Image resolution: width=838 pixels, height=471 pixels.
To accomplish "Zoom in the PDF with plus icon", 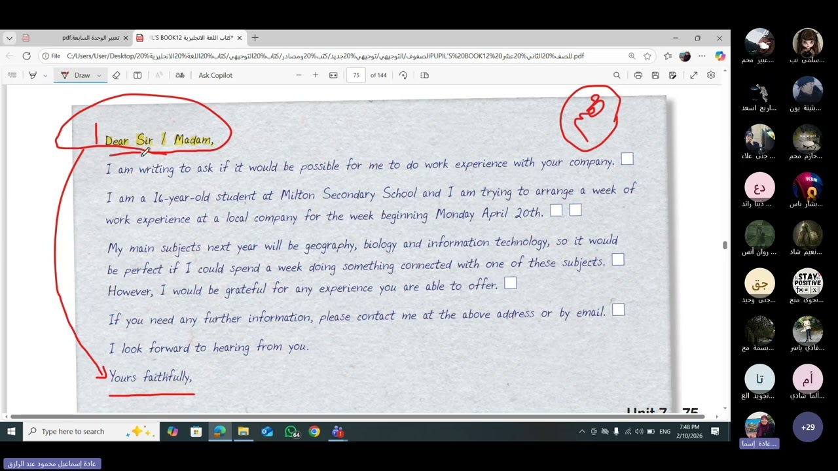I will [x=316, y=75].
